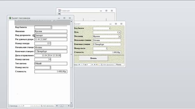Click the record selector arrow in the Главная window

tap(59, 14)
